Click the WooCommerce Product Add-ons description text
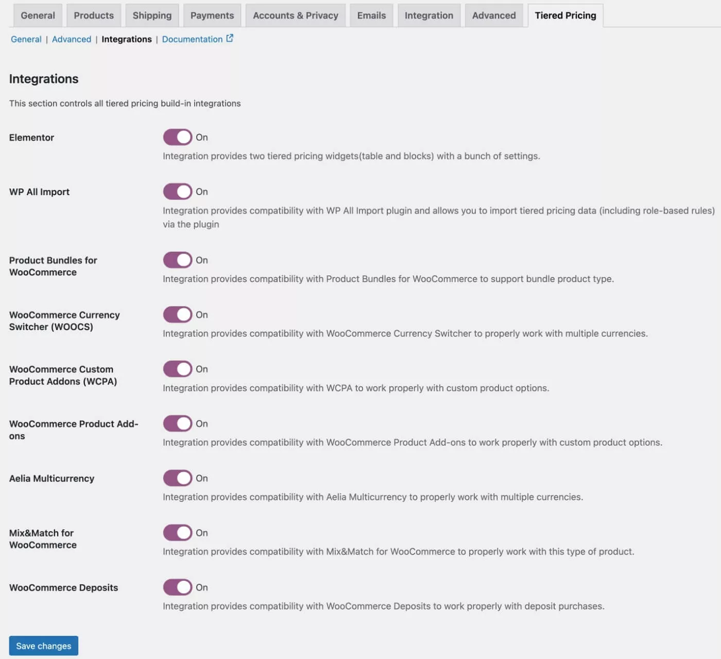Screen dimensions: 721x659 point(413,442)
